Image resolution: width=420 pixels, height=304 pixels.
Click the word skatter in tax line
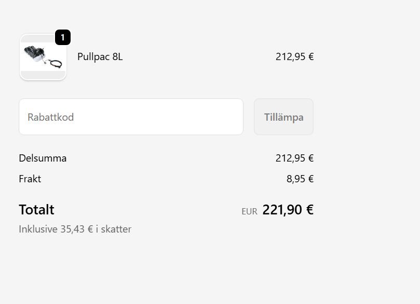click(116, 229)
